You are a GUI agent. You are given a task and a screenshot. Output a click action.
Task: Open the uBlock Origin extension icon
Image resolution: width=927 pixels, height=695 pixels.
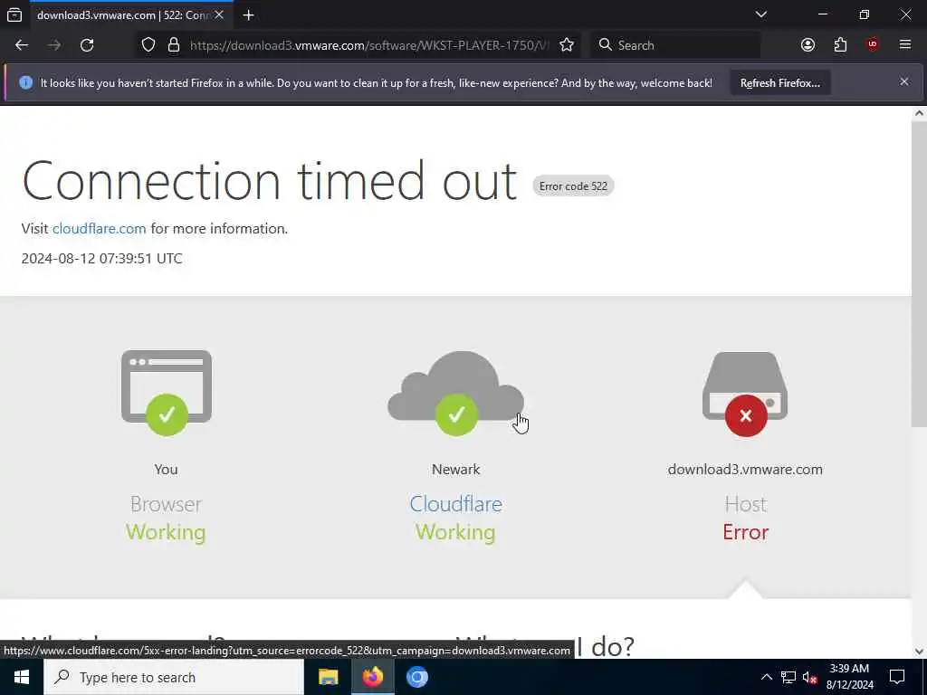(873, 45)
